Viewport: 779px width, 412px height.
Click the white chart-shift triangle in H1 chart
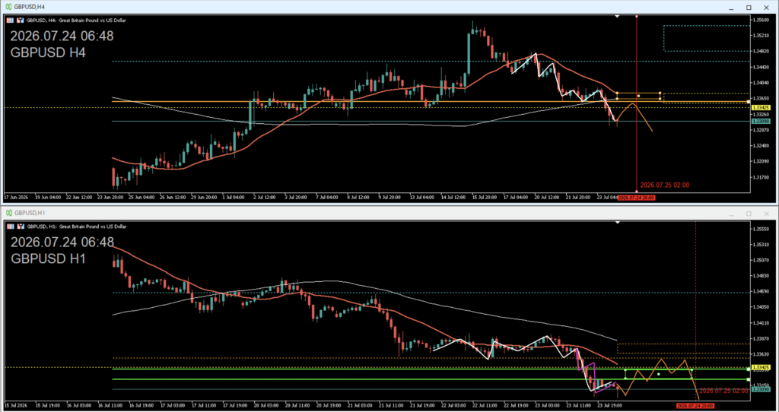click(x=617, y=223)
